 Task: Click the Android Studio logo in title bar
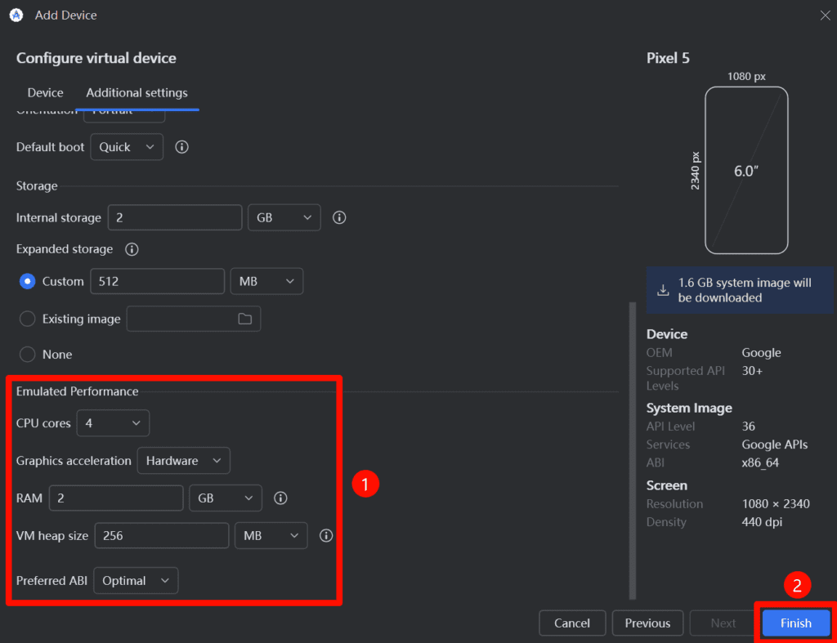16,16
